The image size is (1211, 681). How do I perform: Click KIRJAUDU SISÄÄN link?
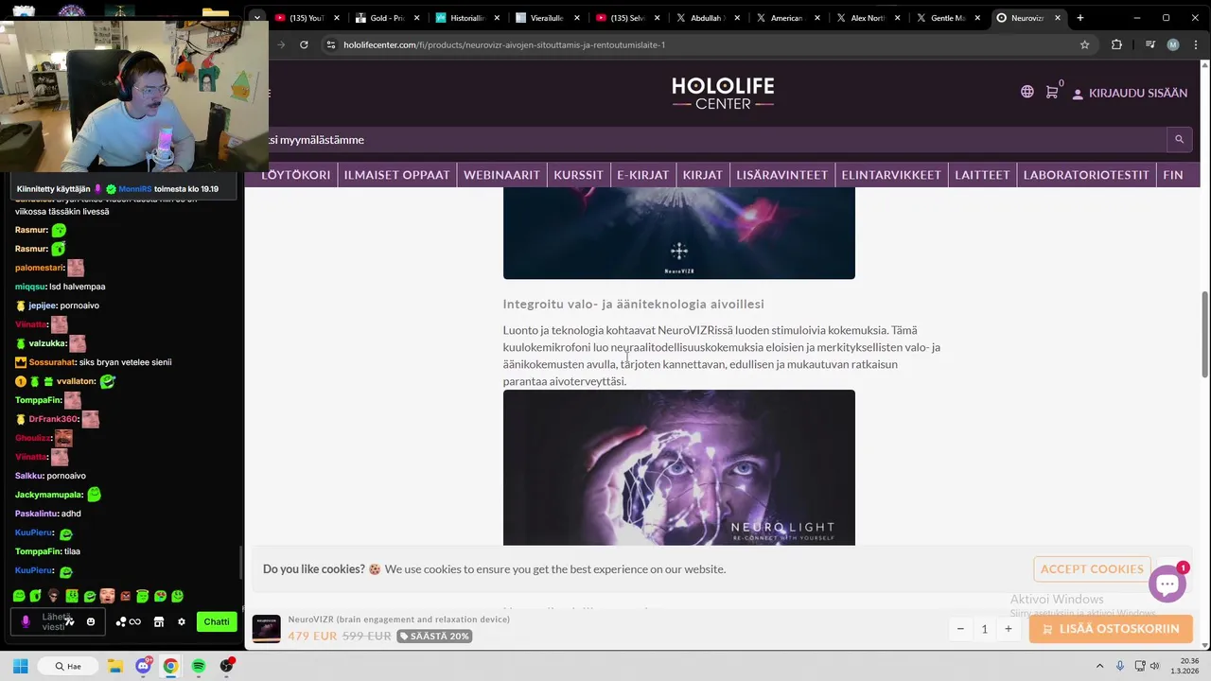coord(1130,93)
